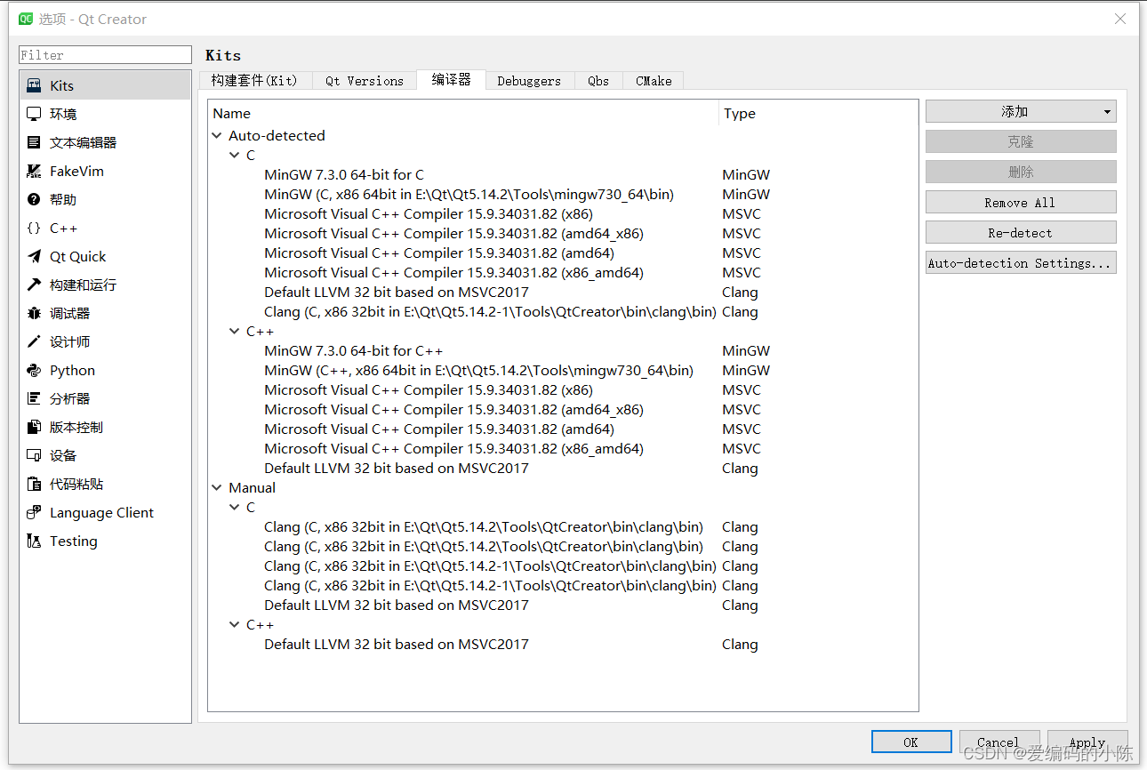The image size is (1147, 770).
Task: Open the 环境 category by its monitor icon
Action: (34, 114)
